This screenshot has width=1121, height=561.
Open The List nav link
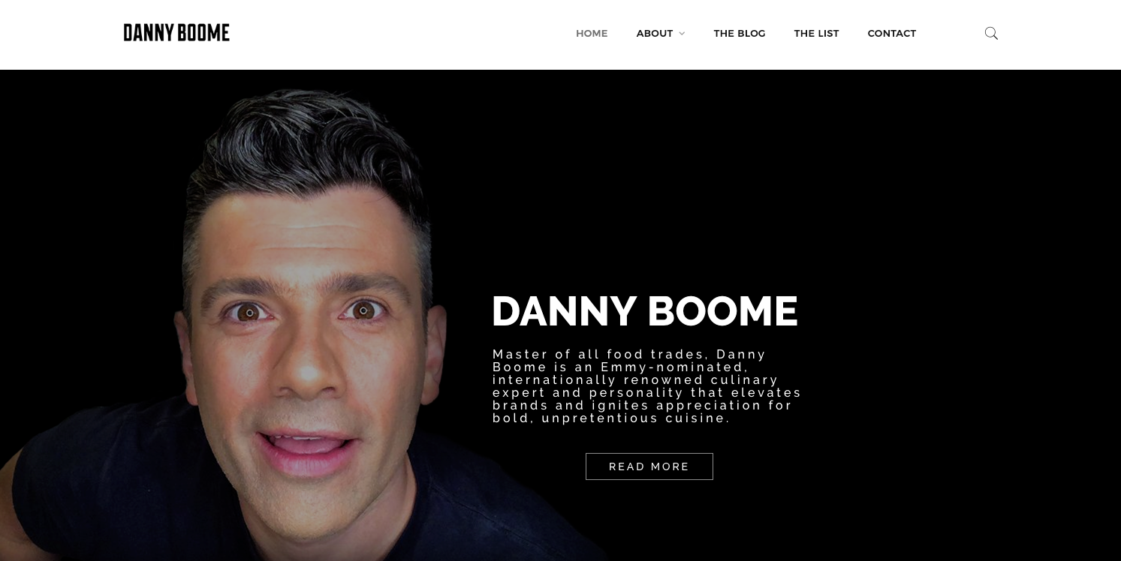point(816,33)
